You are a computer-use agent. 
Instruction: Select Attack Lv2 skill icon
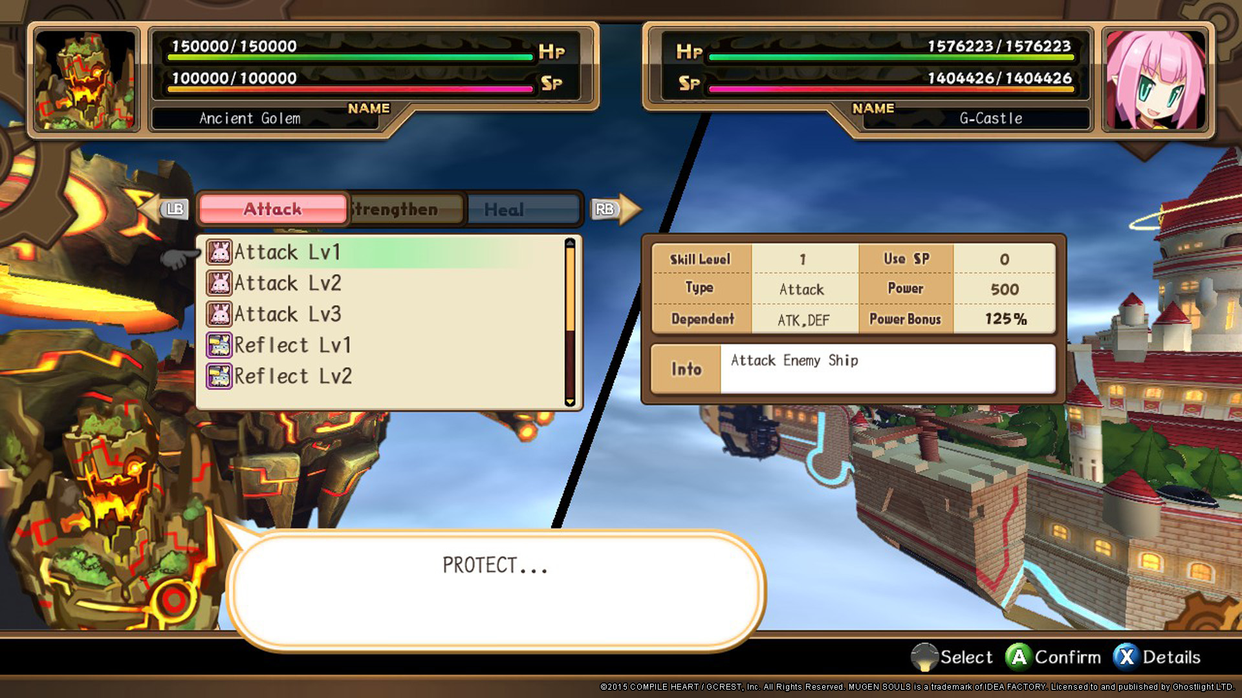click(219, 281)
